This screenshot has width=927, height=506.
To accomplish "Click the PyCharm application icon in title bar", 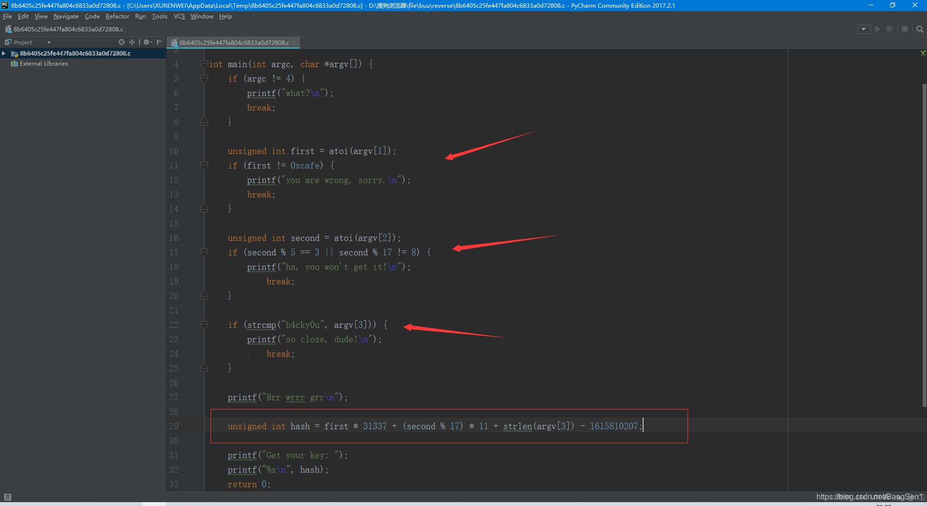I will 5,5.
